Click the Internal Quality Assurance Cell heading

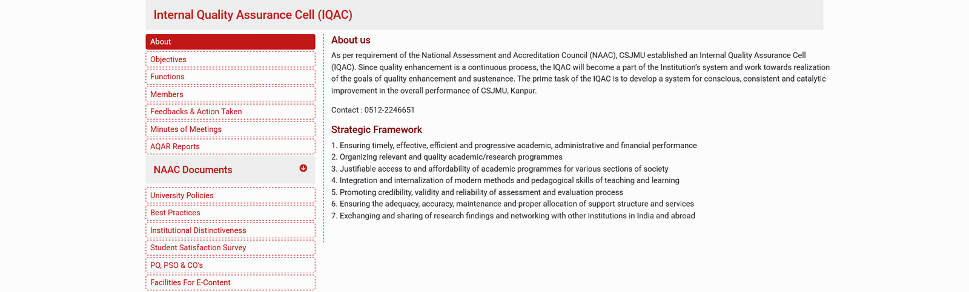pos(253,15)
